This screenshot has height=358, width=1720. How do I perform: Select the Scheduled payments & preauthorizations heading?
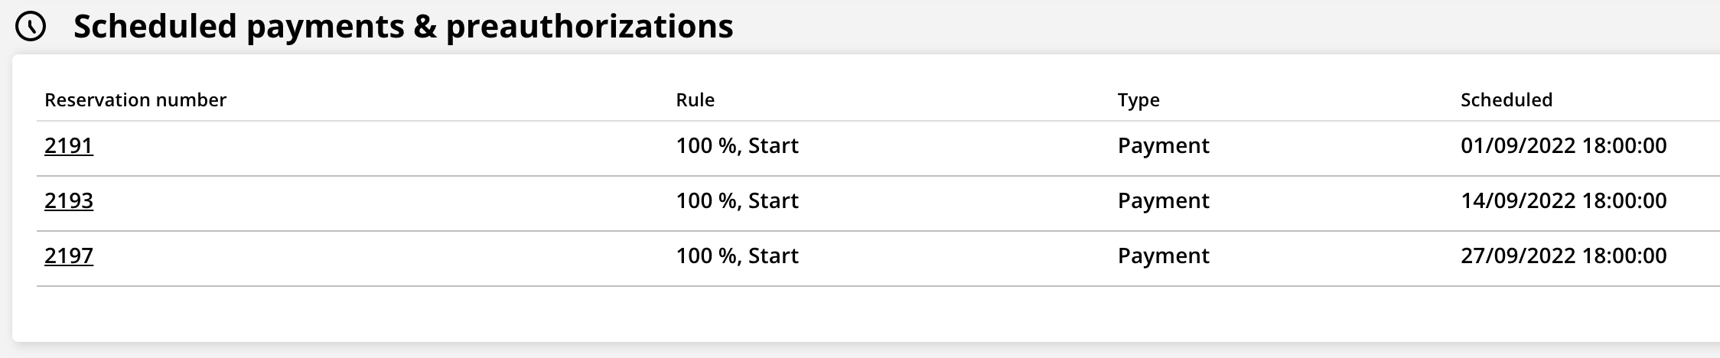(x=403, y=27)
